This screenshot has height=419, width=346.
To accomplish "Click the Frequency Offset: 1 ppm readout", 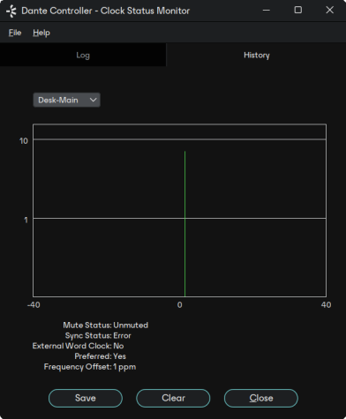I will point(90,367).
